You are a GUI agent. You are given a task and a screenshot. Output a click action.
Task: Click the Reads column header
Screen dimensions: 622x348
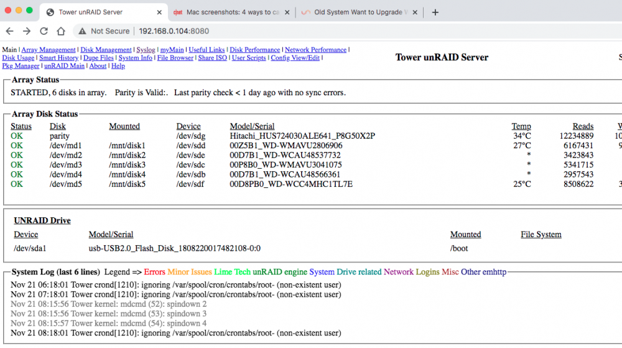pos(583,126)
